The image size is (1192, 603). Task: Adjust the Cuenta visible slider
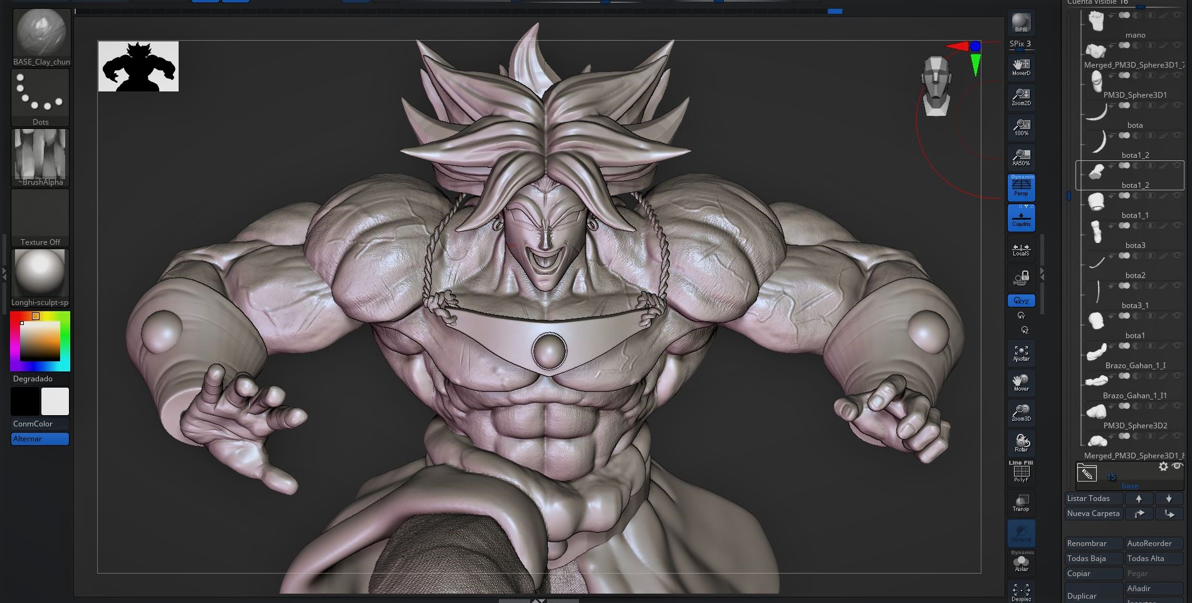1125,3
